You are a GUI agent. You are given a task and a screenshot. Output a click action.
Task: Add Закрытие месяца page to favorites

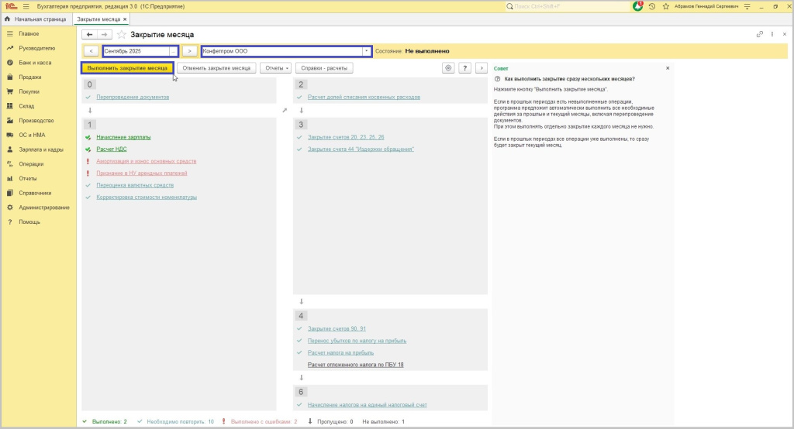[122, 35]
